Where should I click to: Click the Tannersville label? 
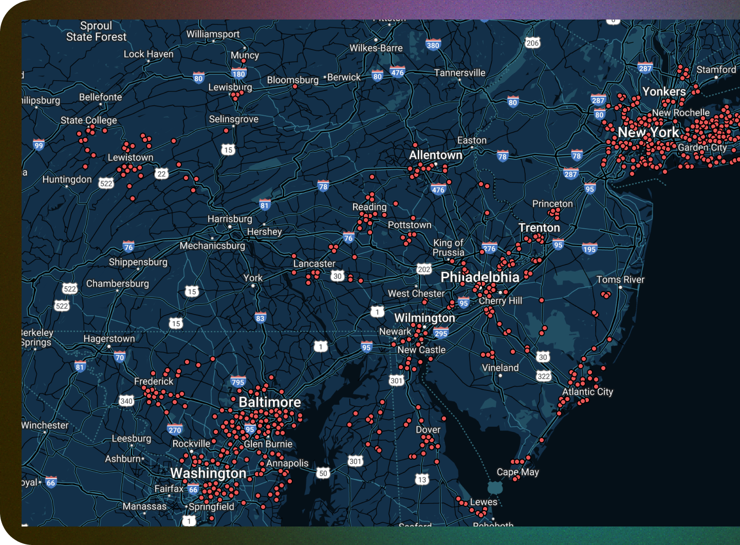click(460, 72)
